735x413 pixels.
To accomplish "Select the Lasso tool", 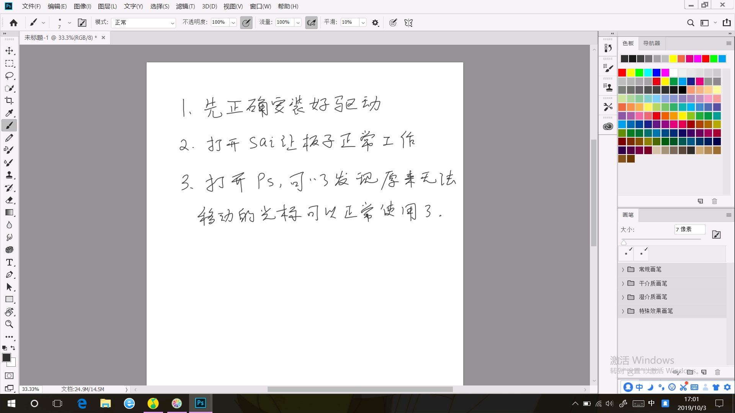I will tap(9, 76).
